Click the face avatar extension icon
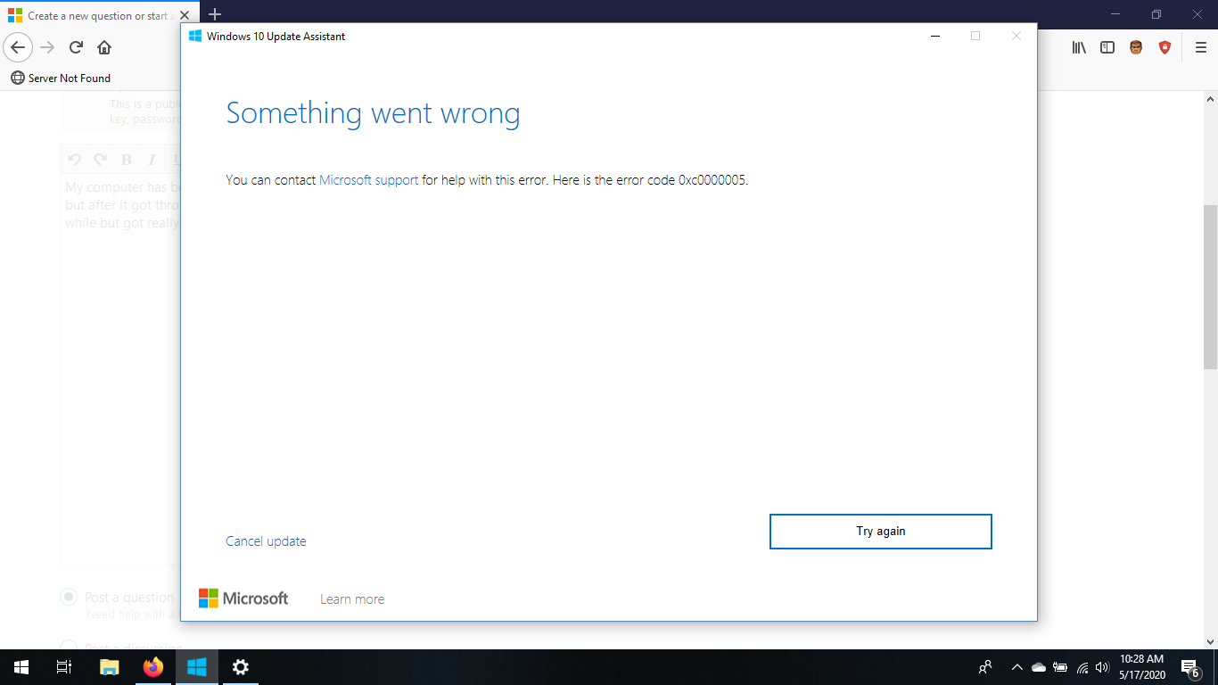 coord(1136,47)
